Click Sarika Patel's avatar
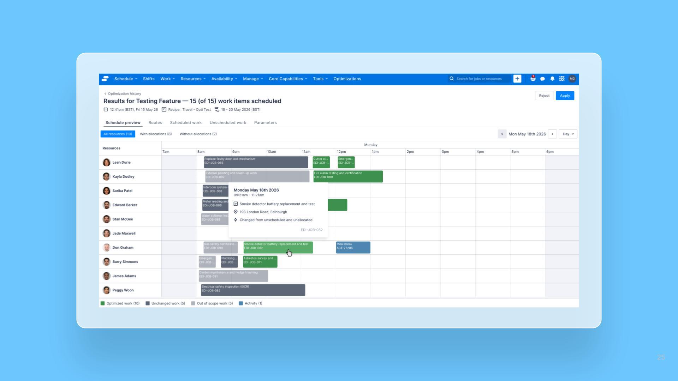Screen dimensions: 678x381 [x=106, y=191]
